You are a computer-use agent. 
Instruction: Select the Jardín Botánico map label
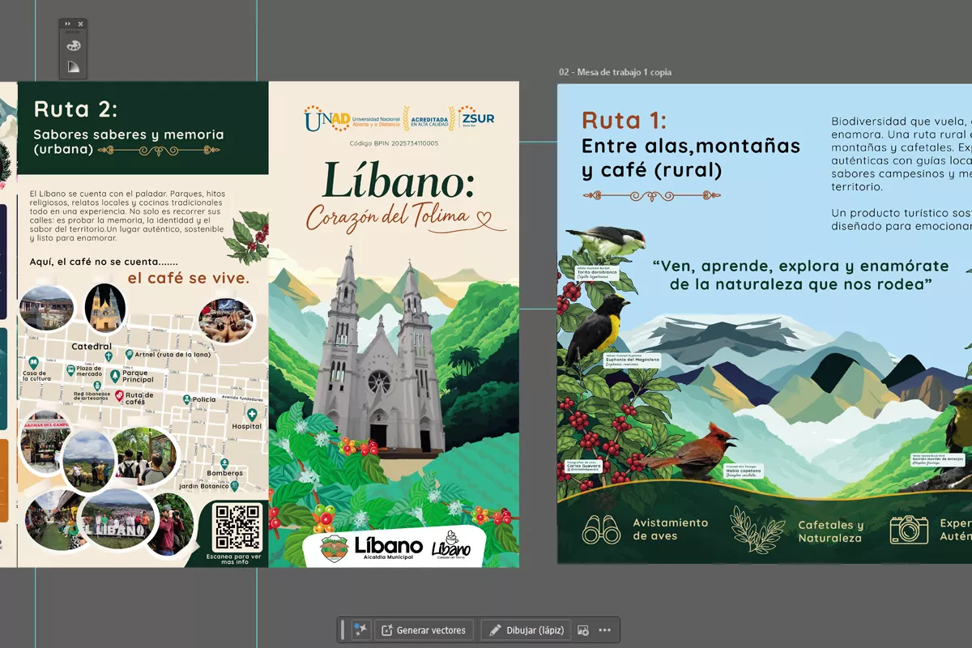tap(202, 486)
